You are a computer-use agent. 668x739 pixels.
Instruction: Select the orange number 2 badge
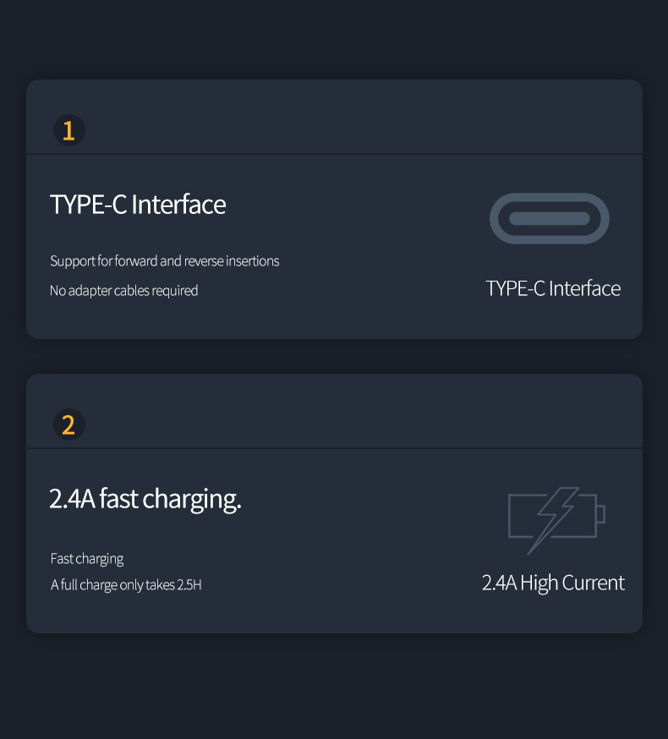[68, 424]
